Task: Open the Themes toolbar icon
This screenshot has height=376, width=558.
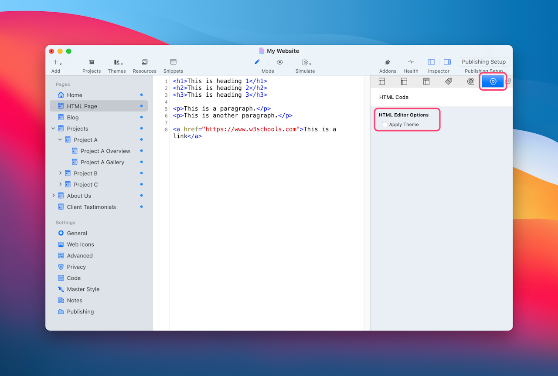Action: [118, 62]
